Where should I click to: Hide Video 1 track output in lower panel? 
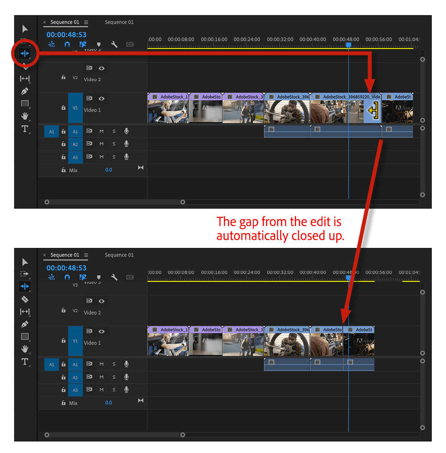click(x=102, y=331)
